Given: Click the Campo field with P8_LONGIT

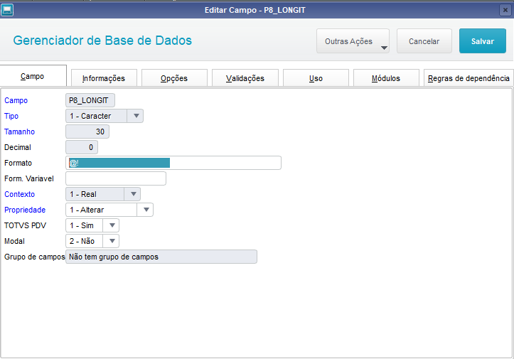Looking at the screenshot, I should pyautogui.click(x=90, y=100).
